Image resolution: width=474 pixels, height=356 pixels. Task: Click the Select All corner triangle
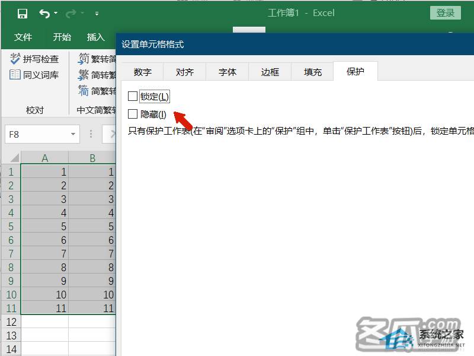[x=13, y=158]
